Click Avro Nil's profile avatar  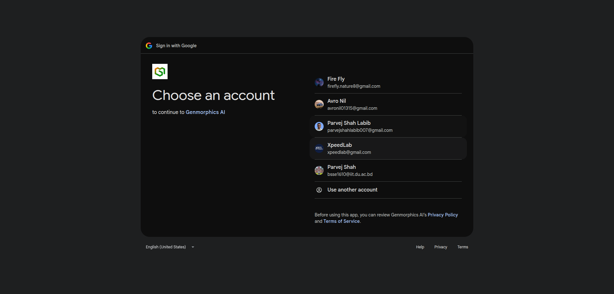coord(319,104)
